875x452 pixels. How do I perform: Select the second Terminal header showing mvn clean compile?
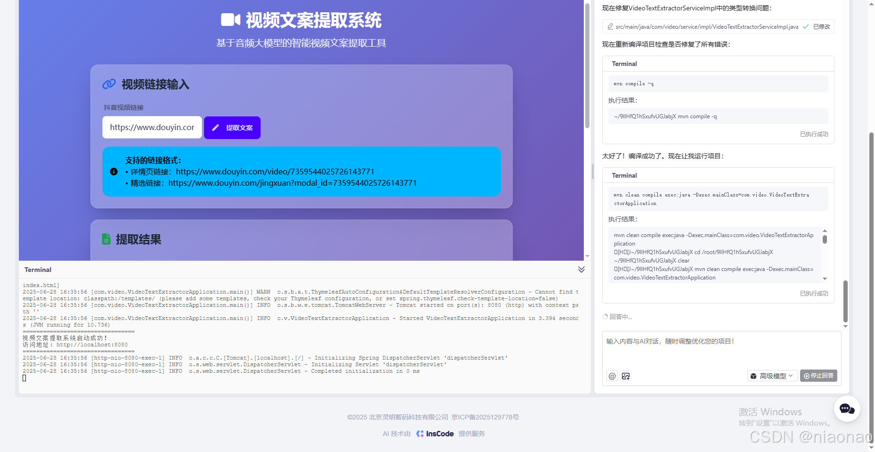click(624, 175)
